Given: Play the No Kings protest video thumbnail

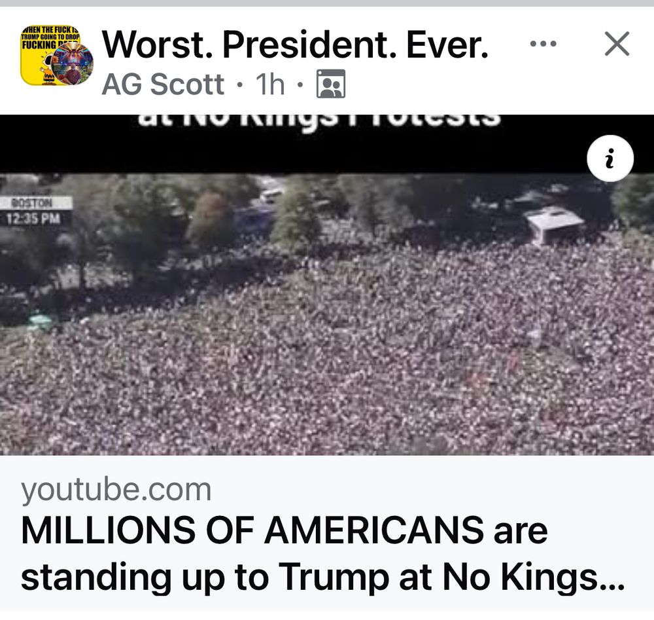Looking at the screenshot, I should (327, 285).
